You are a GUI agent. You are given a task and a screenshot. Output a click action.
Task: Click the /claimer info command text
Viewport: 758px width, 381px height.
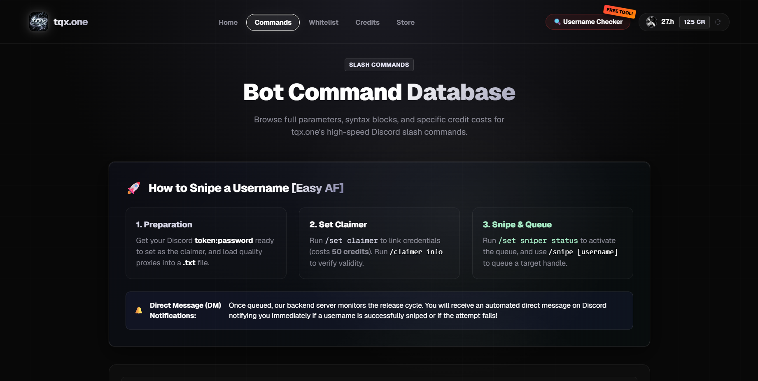[x=416, y=252]
